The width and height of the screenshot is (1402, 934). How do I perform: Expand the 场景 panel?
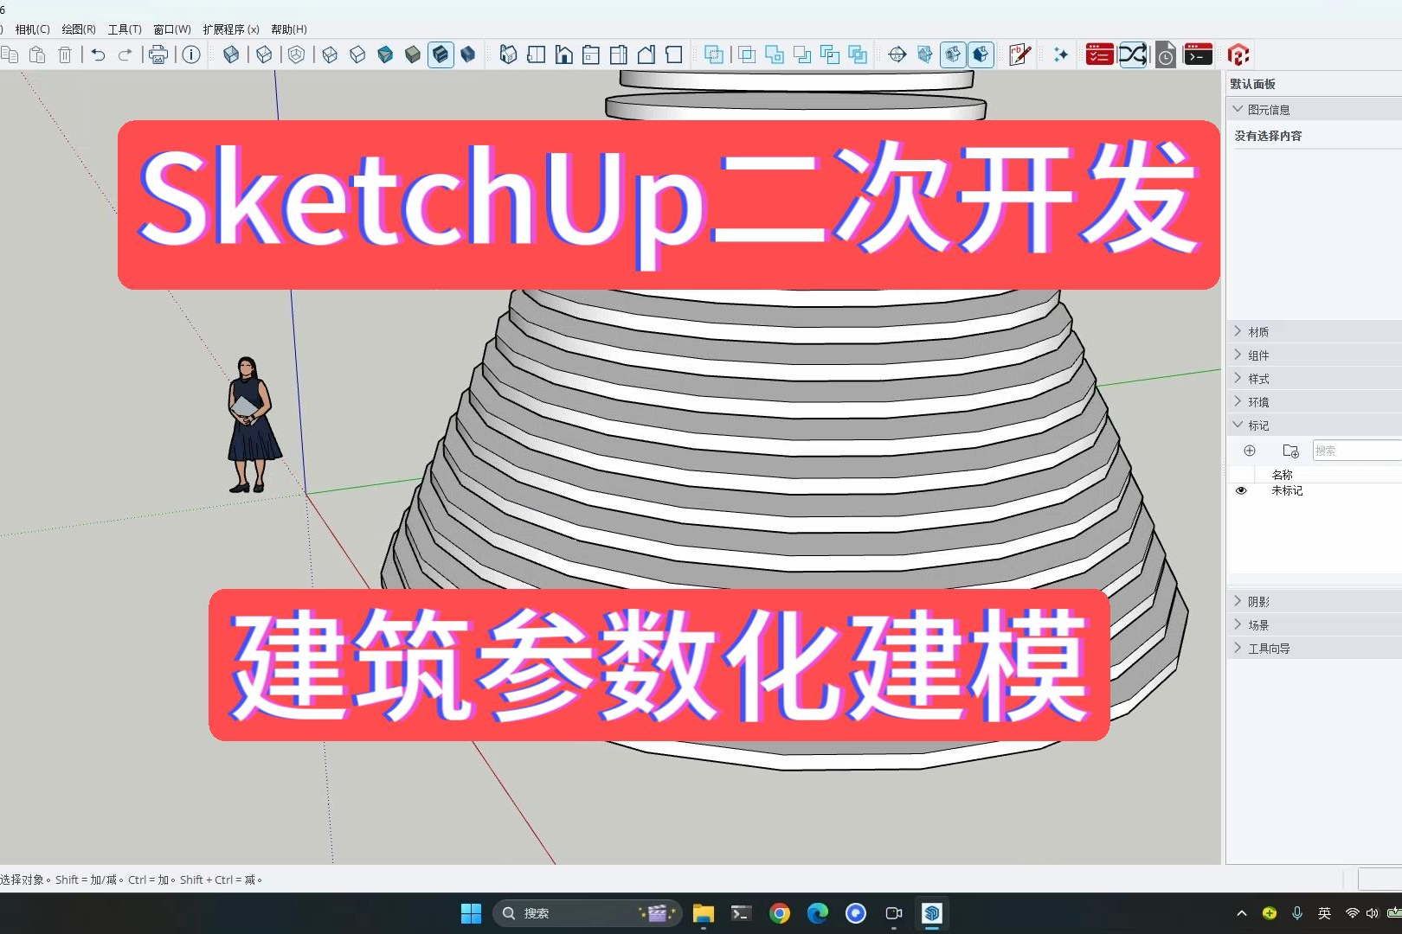point(1238,624)
